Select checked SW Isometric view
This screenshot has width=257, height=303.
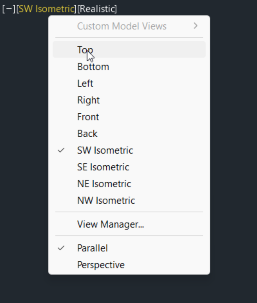105,150
